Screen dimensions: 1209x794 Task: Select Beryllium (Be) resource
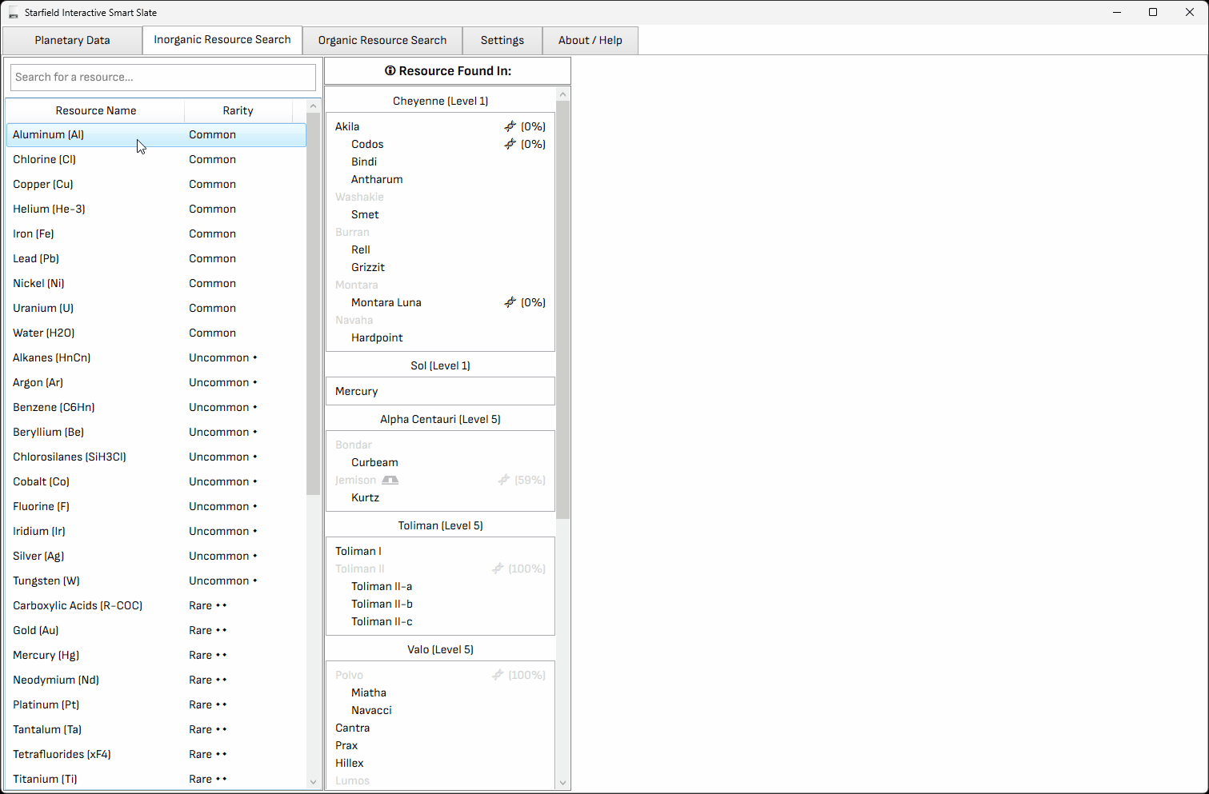[156, 432]
